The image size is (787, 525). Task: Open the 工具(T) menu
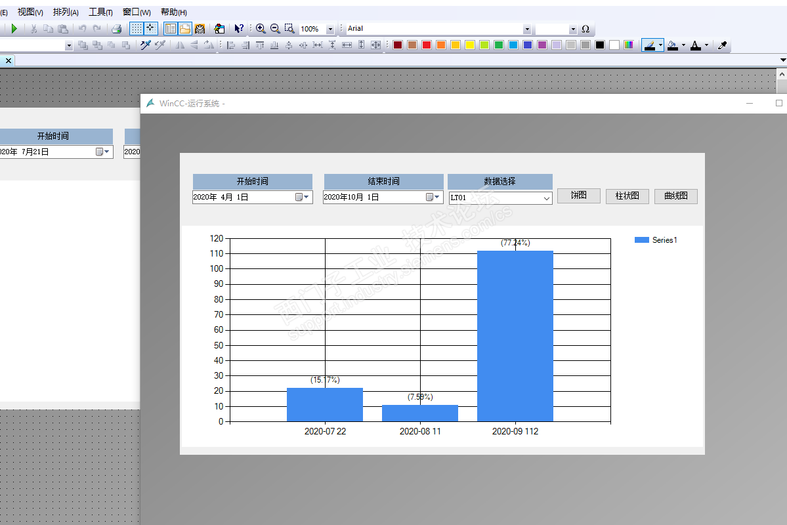tap(100, 12)
